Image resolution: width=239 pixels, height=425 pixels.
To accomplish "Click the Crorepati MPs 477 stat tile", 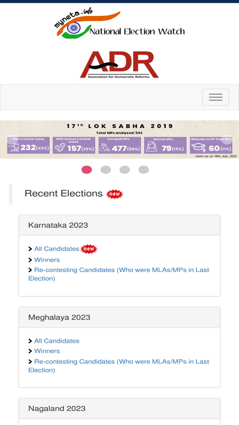I will click(x=120, y=145).
